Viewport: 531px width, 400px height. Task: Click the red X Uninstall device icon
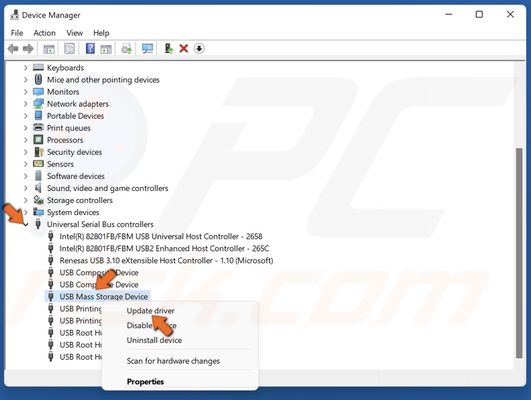(x=183, y=49)
